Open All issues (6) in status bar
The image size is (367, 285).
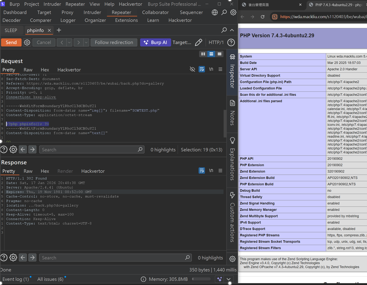point(50,279)
